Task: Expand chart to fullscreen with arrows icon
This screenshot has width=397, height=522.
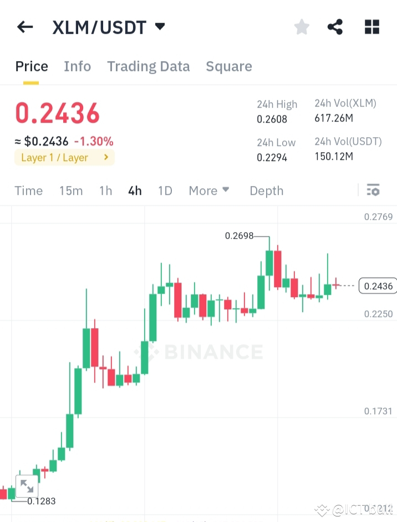Action: point(27,485)
